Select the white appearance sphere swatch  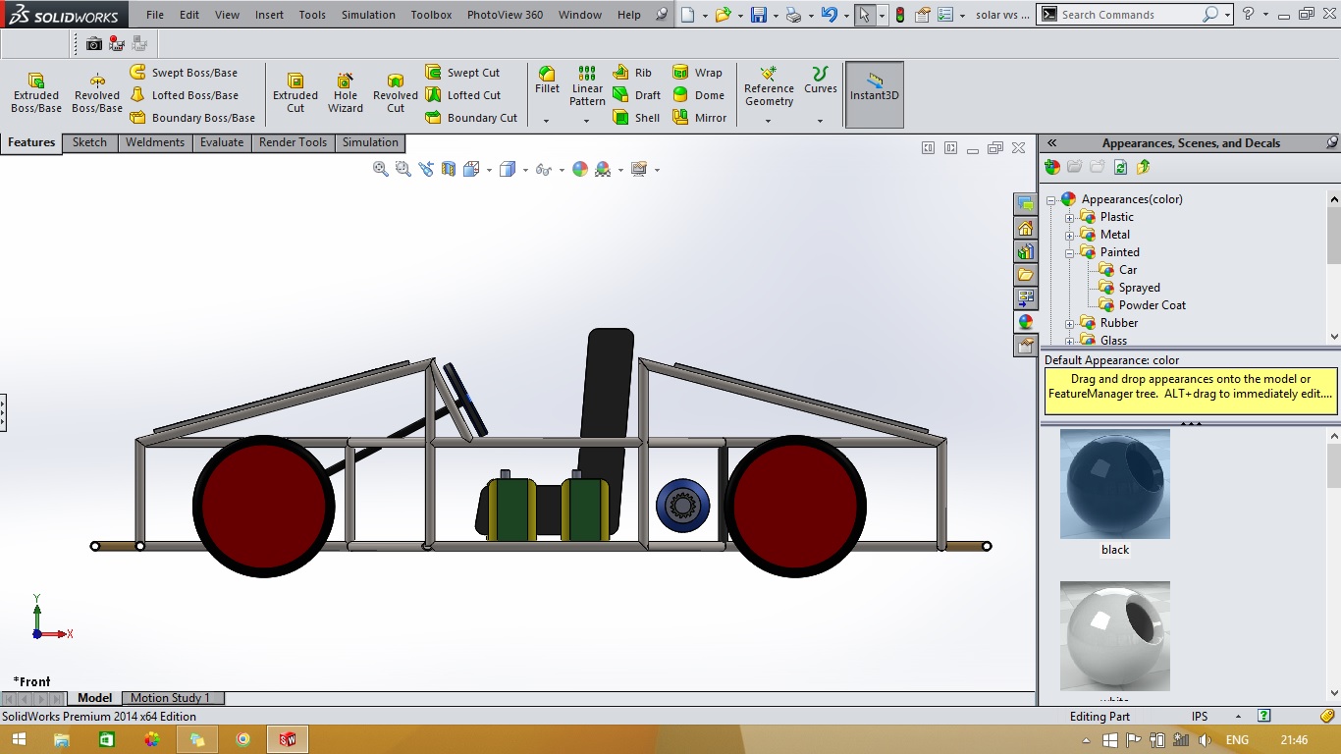(1115, 636)
